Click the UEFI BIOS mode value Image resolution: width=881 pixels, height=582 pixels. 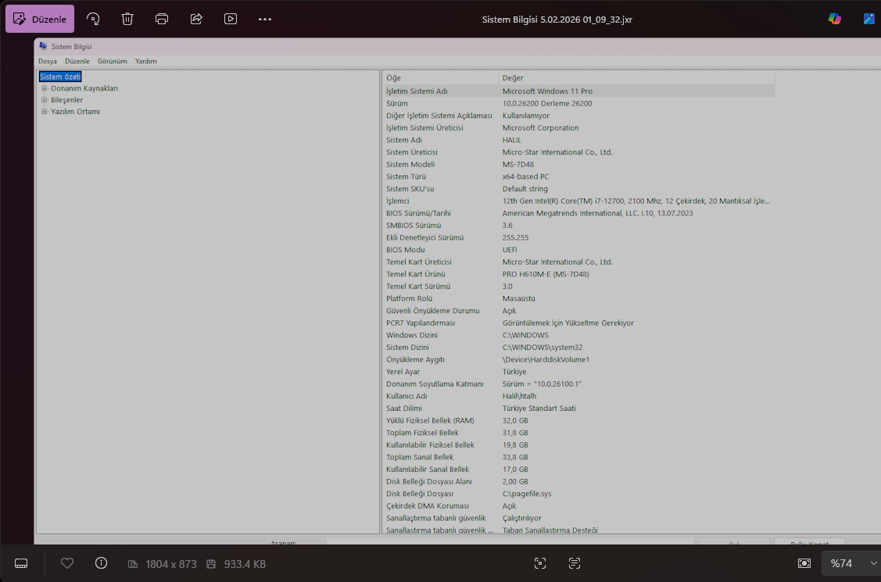pyautogui.click(x=510, y=250)
